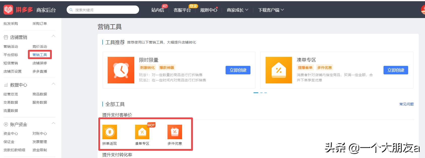The width and height of the screenshot is (425, 158).
Task: Open 客服平台 in the top navigation
Action: pyautogui.click(x=182, y=10)
